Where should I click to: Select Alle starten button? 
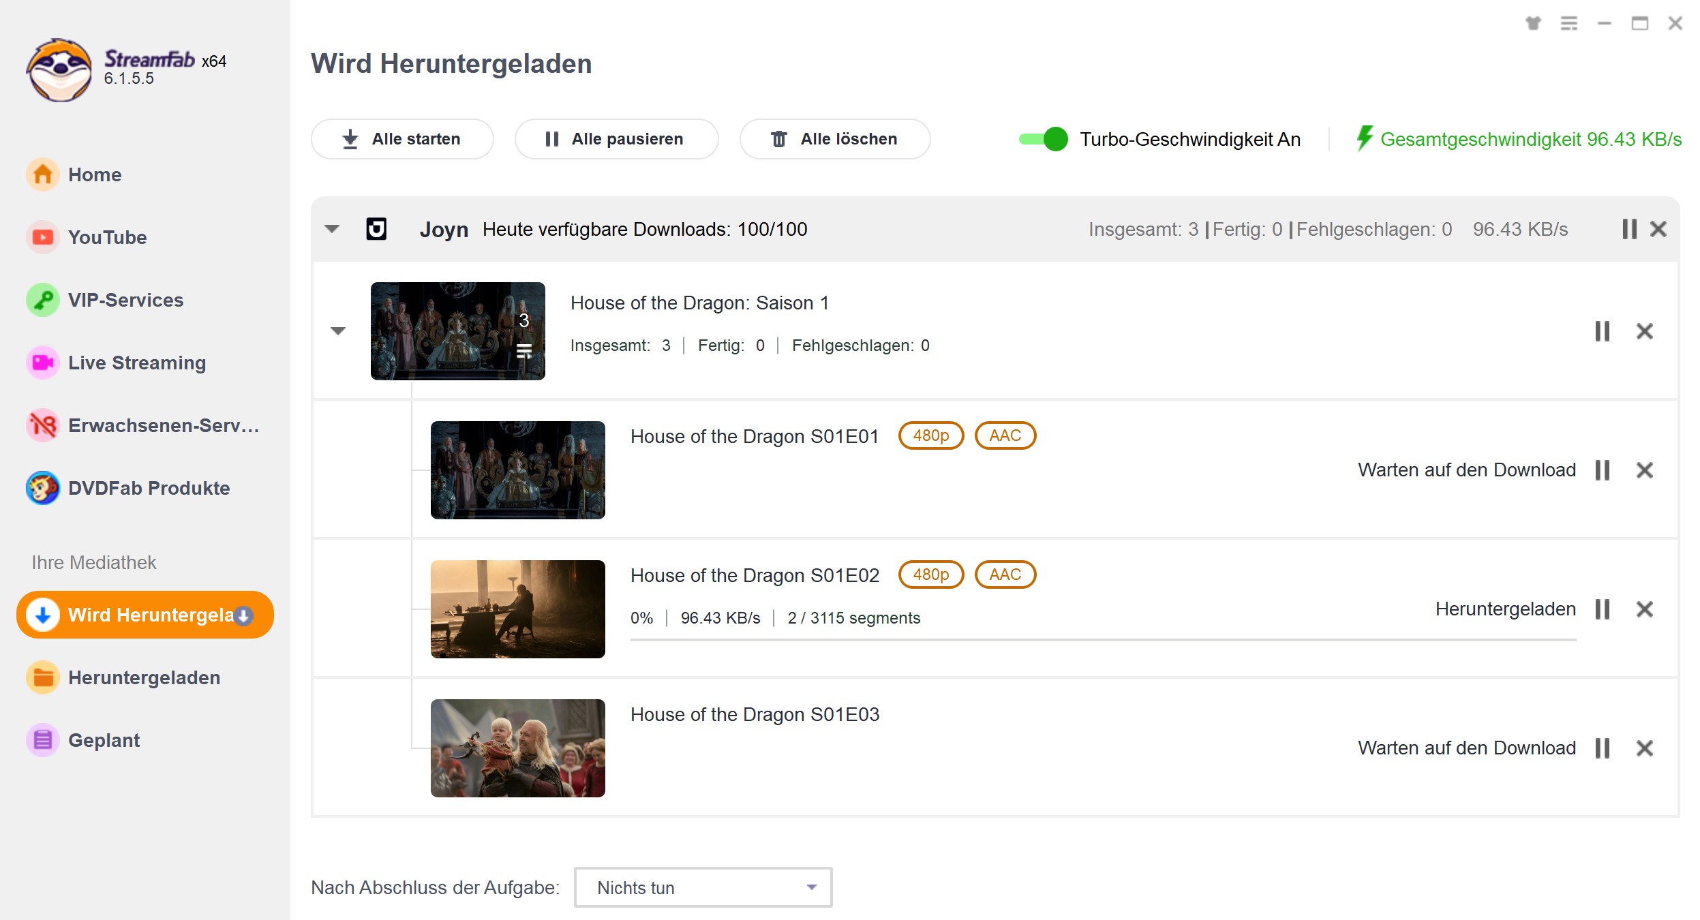[x=402, y=138]
